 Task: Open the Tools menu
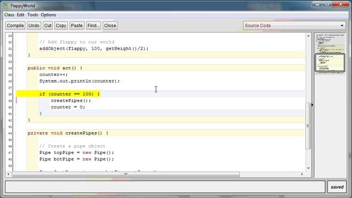click(32, 15)
